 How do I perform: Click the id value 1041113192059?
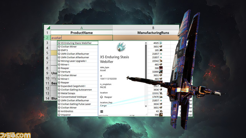click(108, 79)
